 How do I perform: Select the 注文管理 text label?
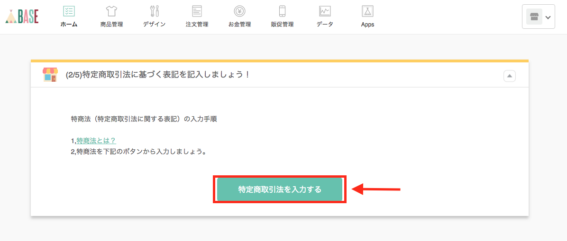[197, 25]
